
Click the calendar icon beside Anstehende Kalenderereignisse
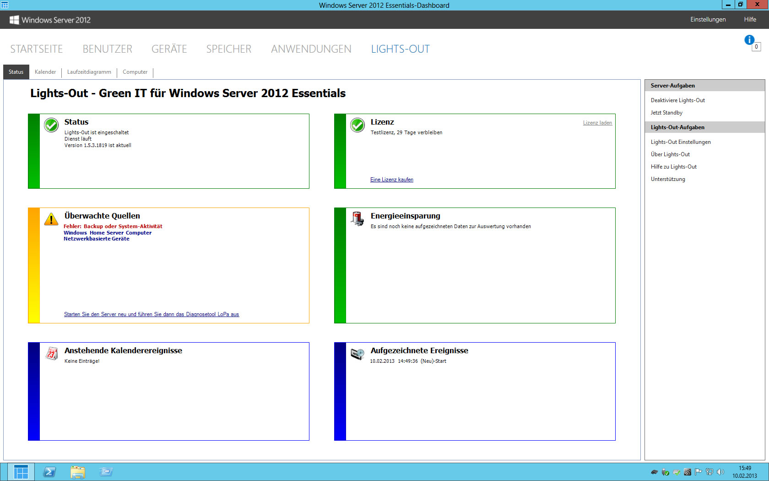(x=51, y=353)
